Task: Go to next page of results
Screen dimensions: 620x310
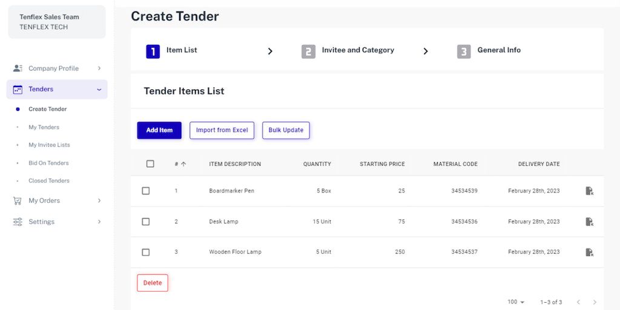Action: (x=595, y=302)
